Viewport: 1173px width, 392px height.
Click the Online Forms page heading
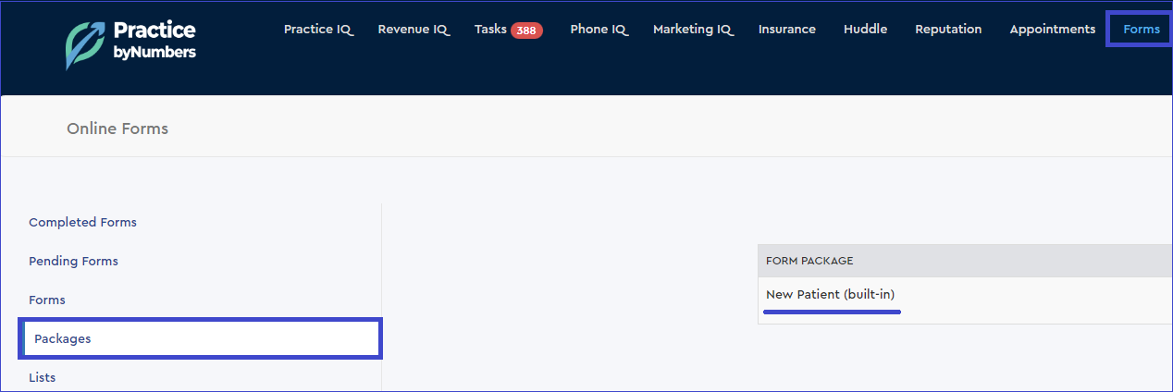point(117,129)
